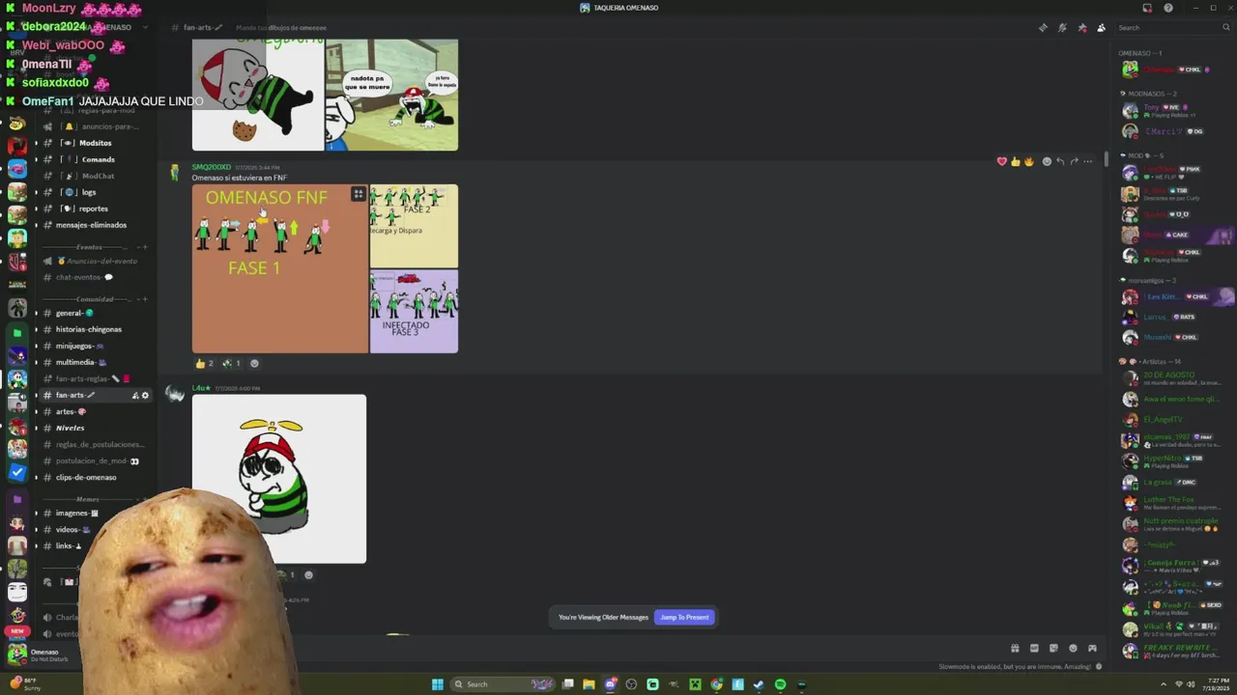Toggle channel notification mute bell icon
The image size is (1237, 695).
(1062, 28)
